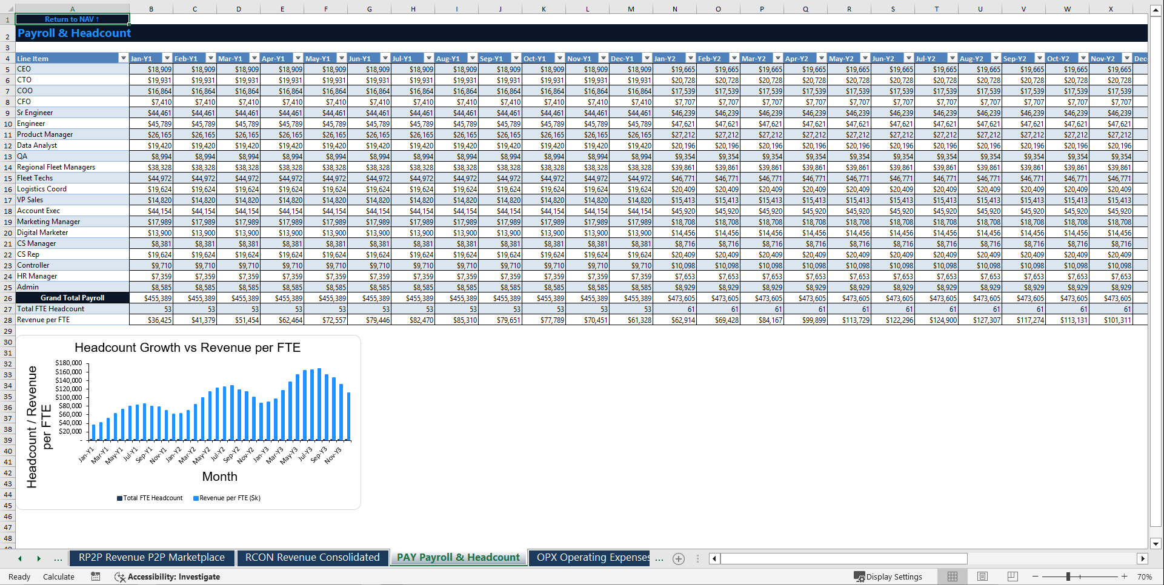Select the Digital Marketer line item
The height and width of the screenshot is (585, 1164).
tap(72, 233)
